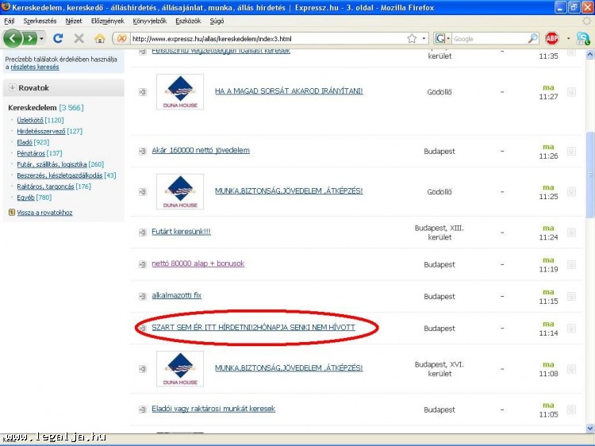Go to the Home page icon
Image resolution: width=595 pixels, height=446 pixels.
tap(99, 38)
